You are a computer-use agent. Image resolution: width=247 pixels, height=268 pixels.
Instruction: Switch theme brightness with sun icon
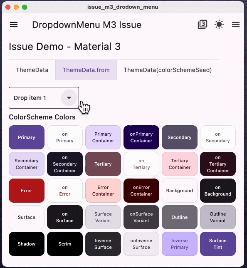pos(219,25)
